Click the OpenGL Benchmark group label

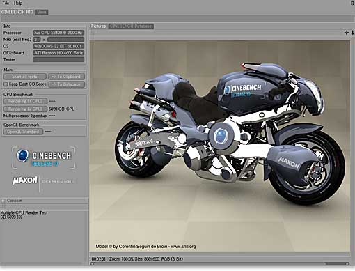(x=22, y=125)
